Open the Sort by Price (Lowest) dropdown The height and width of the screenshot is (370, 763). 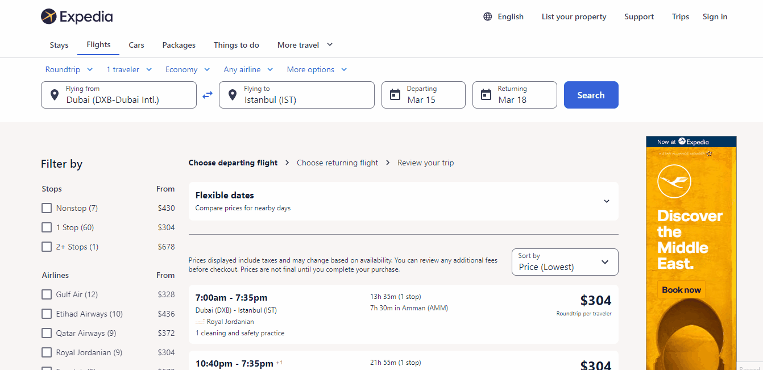565,262
